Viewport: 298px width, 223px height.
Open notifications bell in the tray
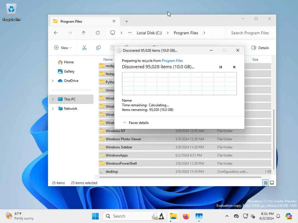pyautogui.click(x=278, y=216)
